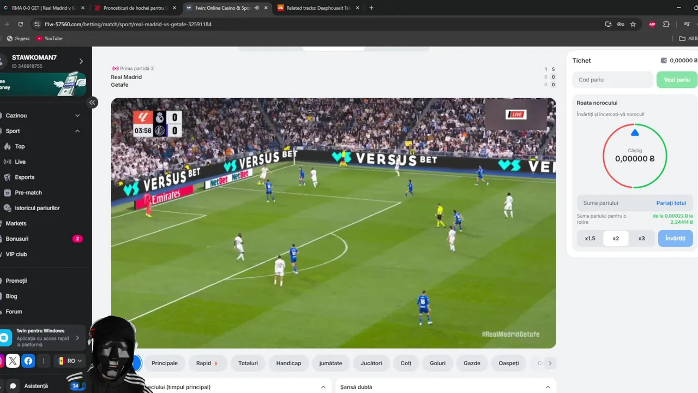Select the Oaspeți market tab
Viewport: 698px width, 393px height.
point(509,363)
